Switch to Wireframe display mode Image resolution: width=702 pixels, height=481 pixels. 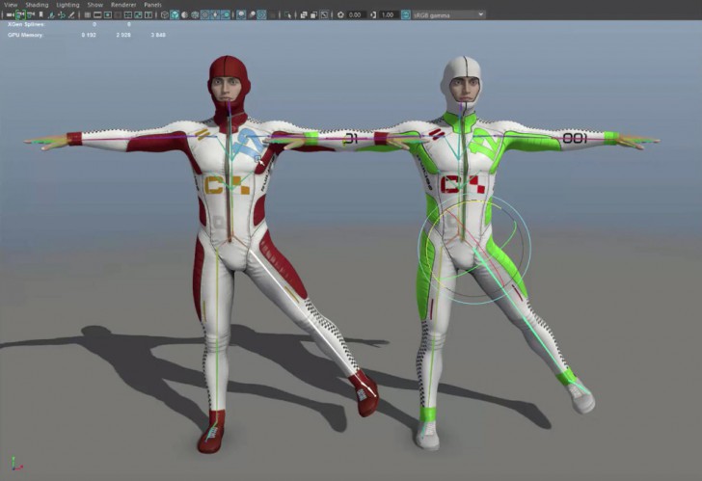coord(165,14)
